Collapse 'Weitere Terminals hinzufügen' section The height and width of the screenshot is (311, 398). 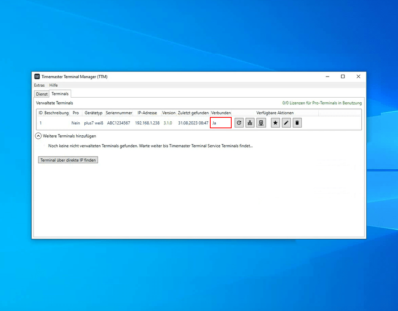coord(38,136)
